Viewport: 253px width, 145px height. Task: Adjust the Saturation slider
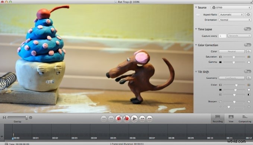[x=234, y=57]
